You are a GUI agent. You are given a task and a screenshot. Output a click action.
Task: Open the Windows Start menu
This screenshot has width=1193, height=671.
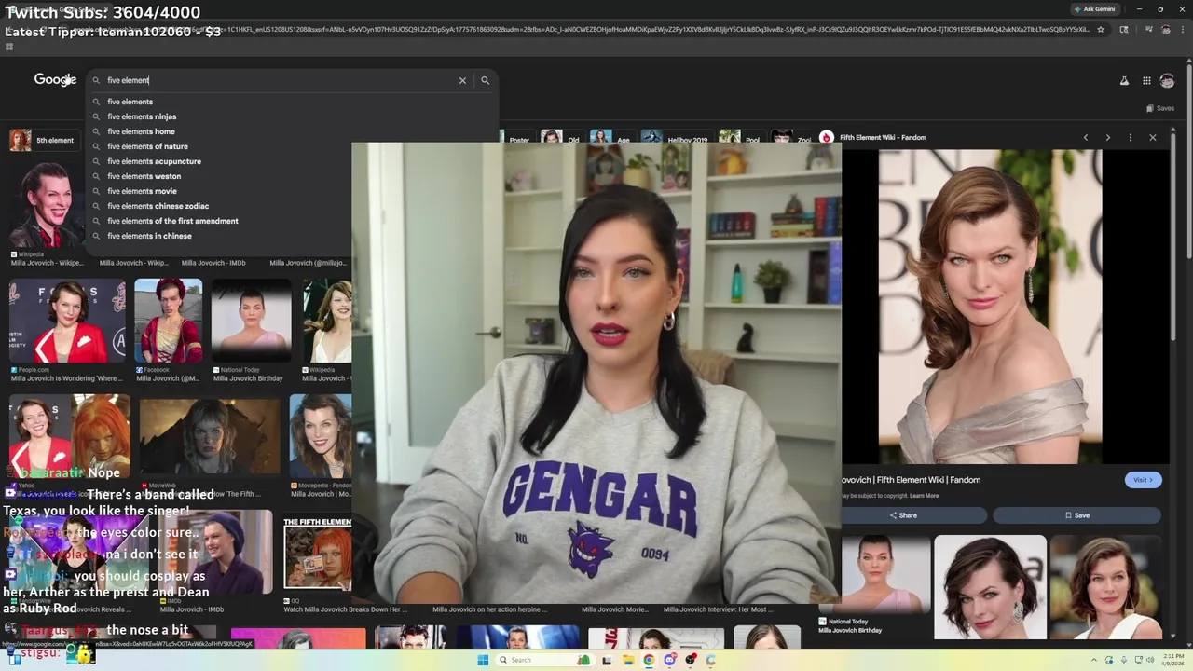pos(483,660)
